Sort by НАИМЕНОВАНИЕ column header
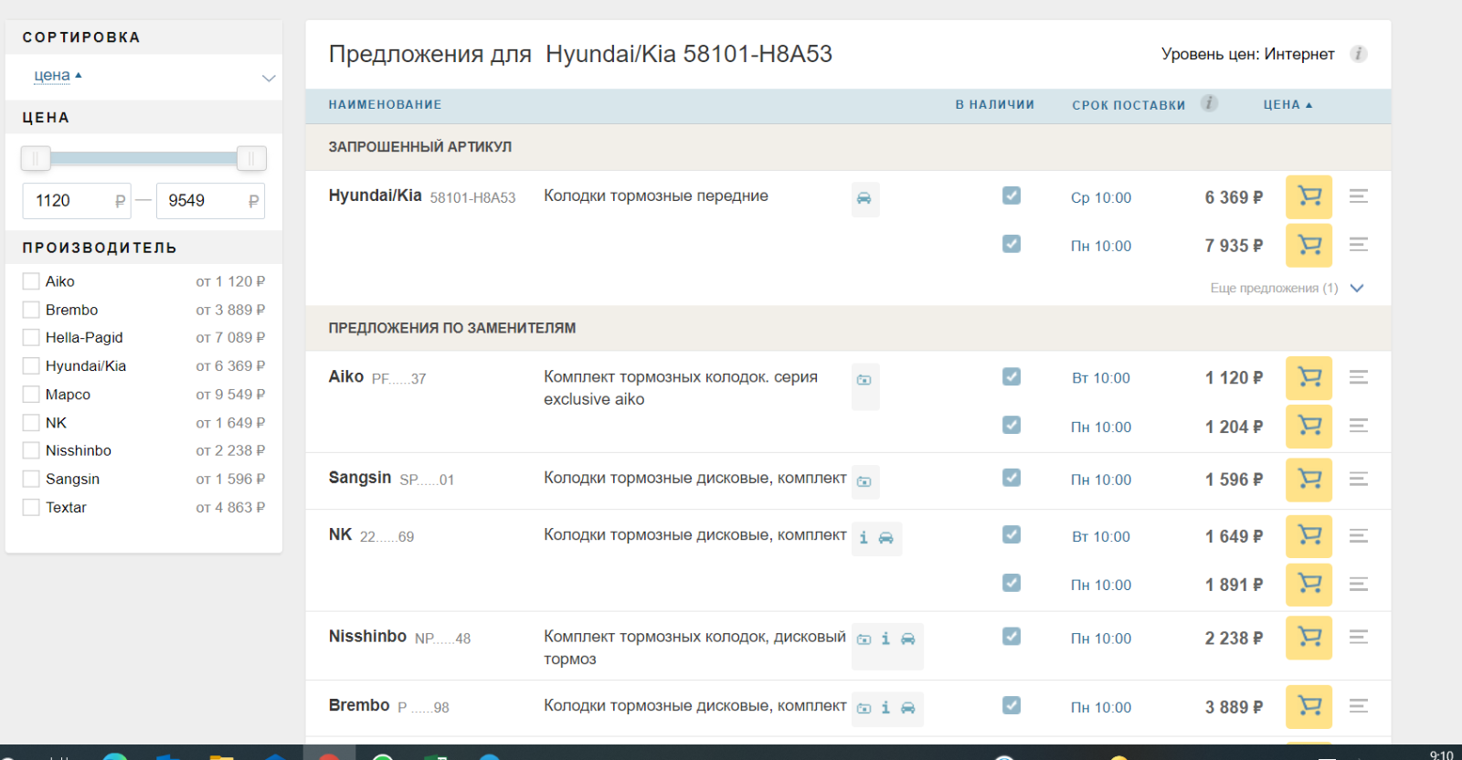Image resolution: width=1462 pixels, height=760 pixels. (385, 105)
